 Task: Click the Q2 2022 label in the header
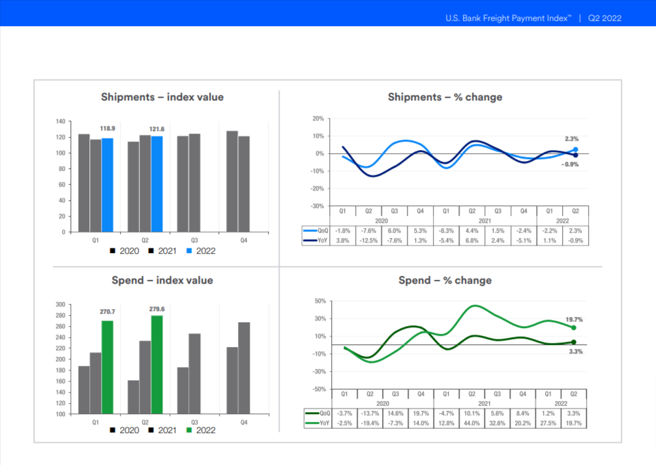click(604, 18)
